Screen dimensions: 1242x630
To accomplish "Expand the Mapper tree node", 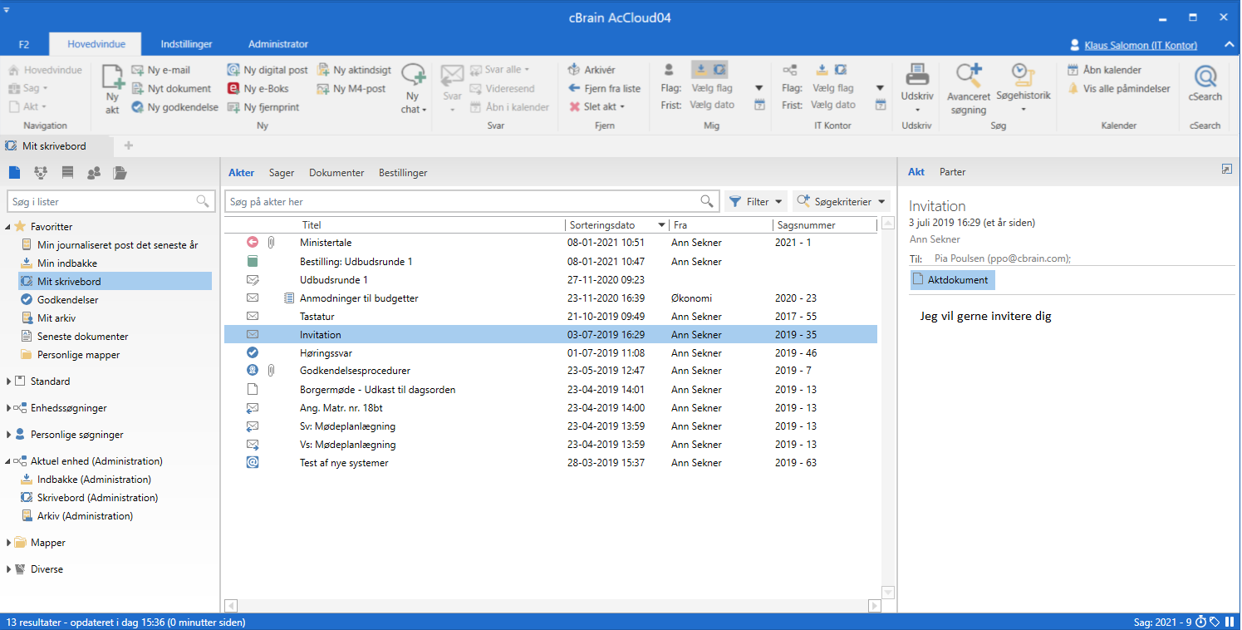I will click(8, 543).
